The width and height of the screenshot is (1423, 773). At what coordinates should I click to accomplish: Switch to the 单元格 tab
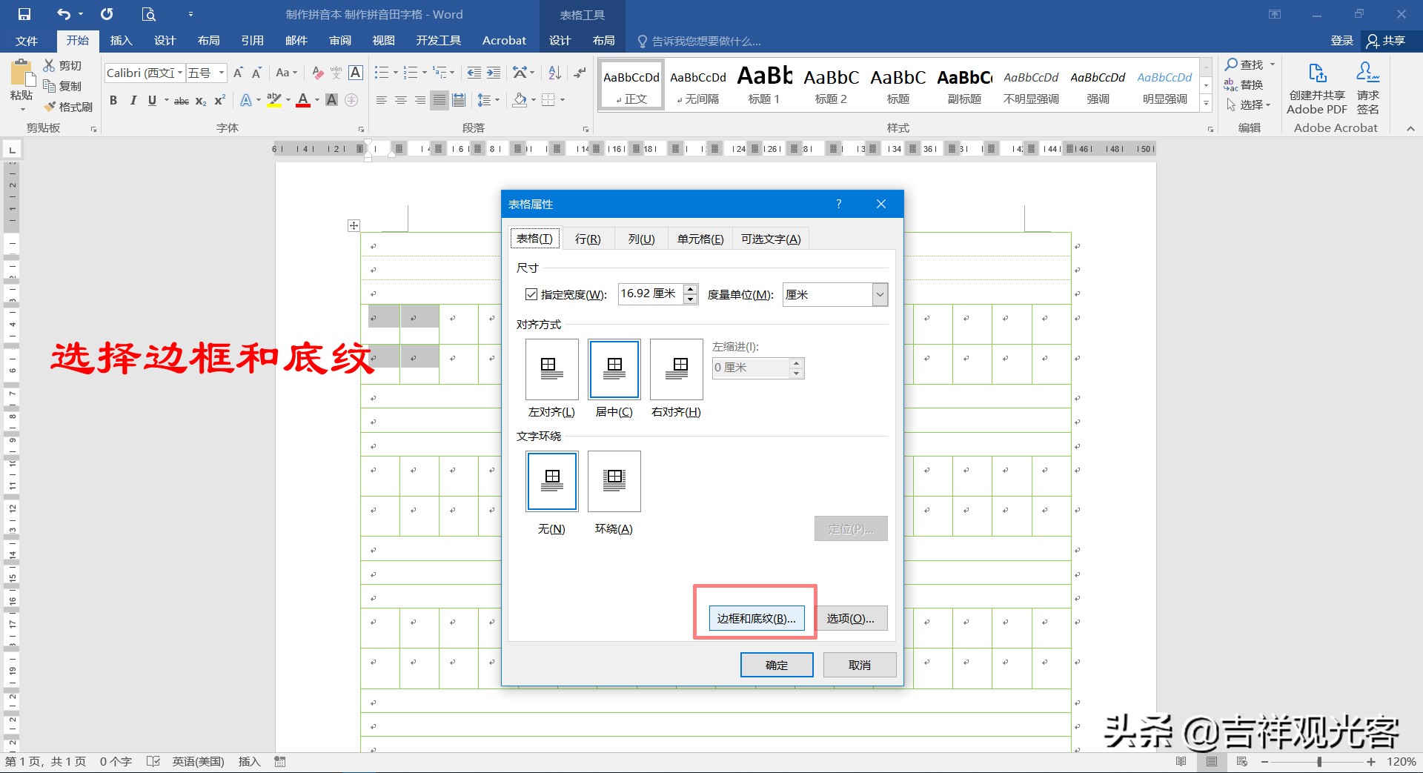tap(699, 238)
